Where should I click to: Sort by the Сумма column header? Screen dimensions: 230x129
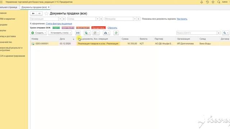coord(125,39)
